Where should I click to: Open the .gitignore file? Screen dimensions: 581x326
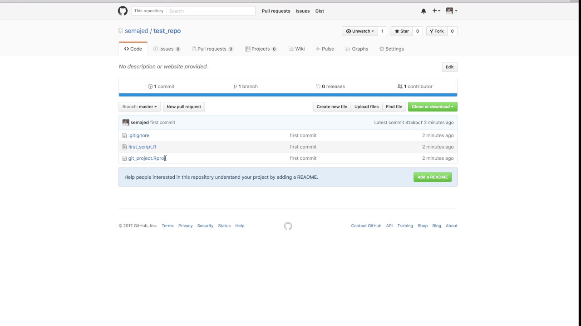coord(139,135)
